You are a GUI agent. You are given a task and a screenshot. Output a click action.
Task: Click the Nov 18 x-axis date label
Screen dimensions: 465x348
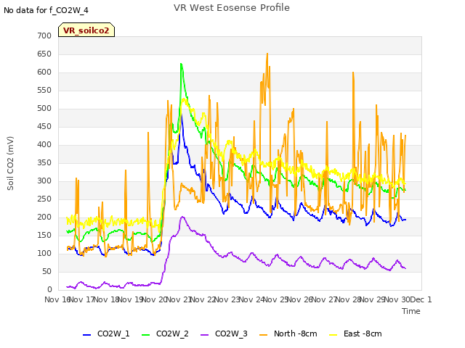(106, 299)
